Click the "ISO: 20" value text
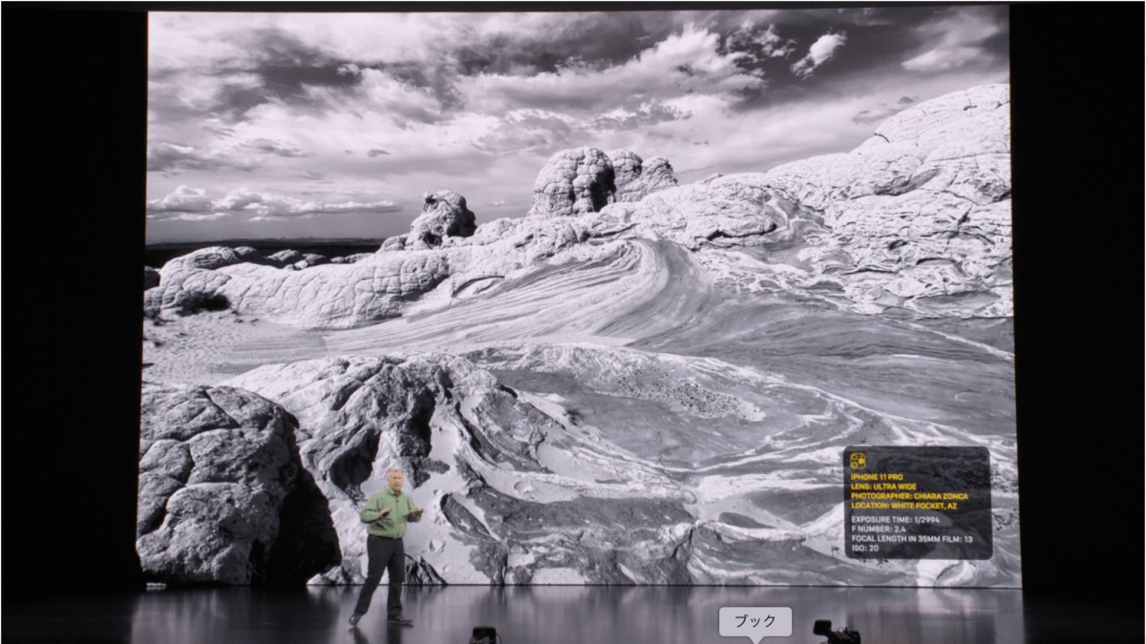Viewport: 1146px width, 644px height. (x=865, y=550)
